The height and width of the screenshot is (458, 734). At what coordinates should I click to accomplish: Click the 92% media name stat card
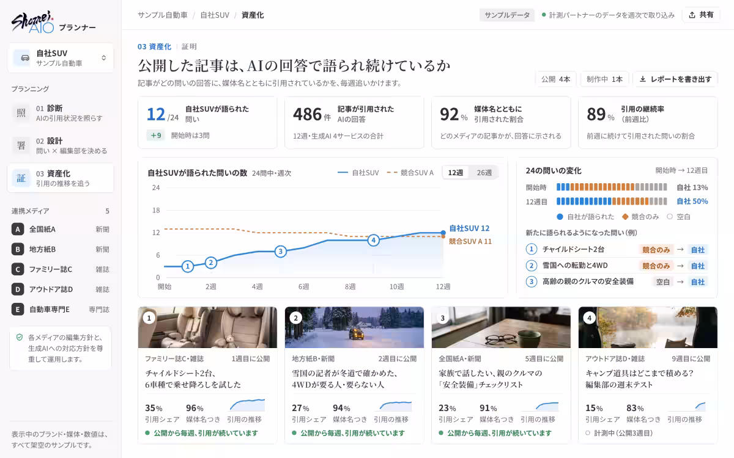point(501,122)
